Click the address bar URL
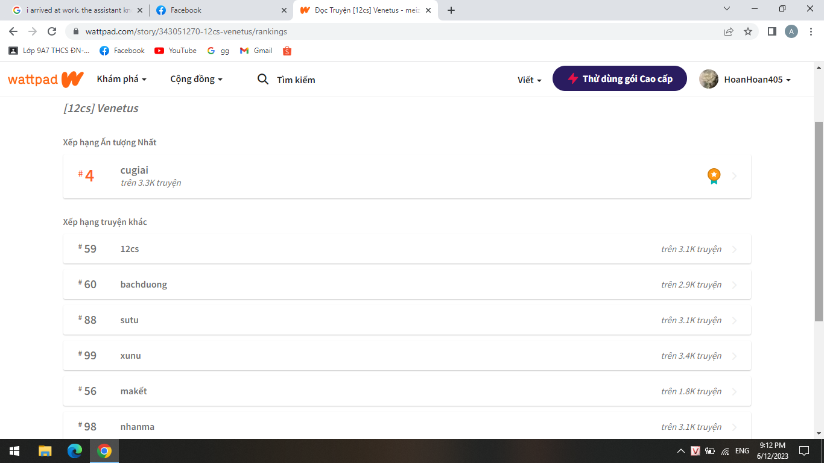The width and height of the screenshot is (824, 463). [186, 31]
